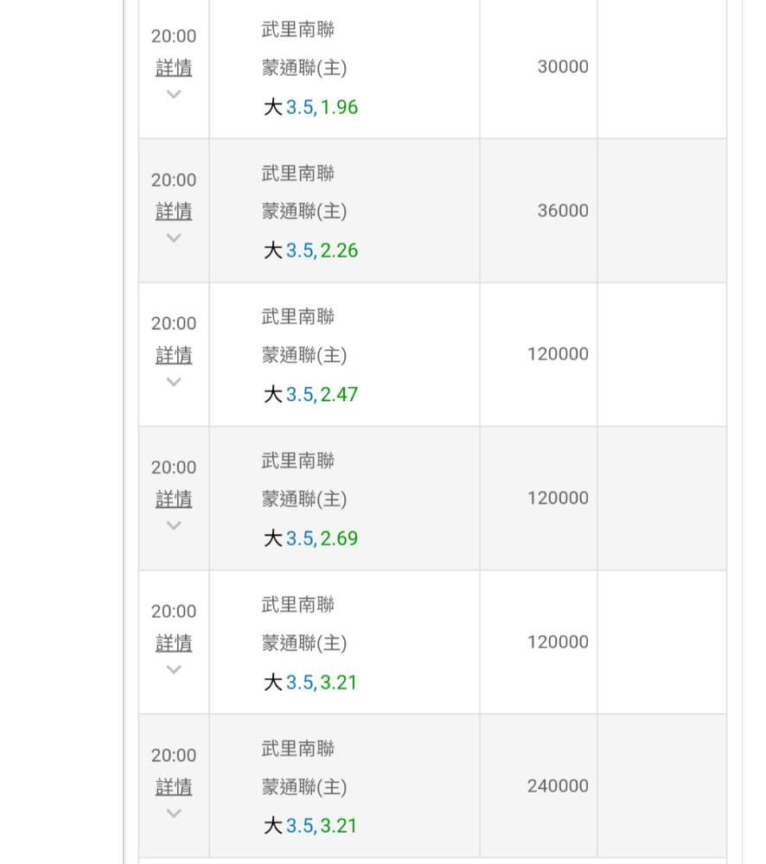The width and height of the screenshot is (766, 864).
Task: Click 蒙通聯(主) team name in 36000 row
Action: [x=304, y=212]
